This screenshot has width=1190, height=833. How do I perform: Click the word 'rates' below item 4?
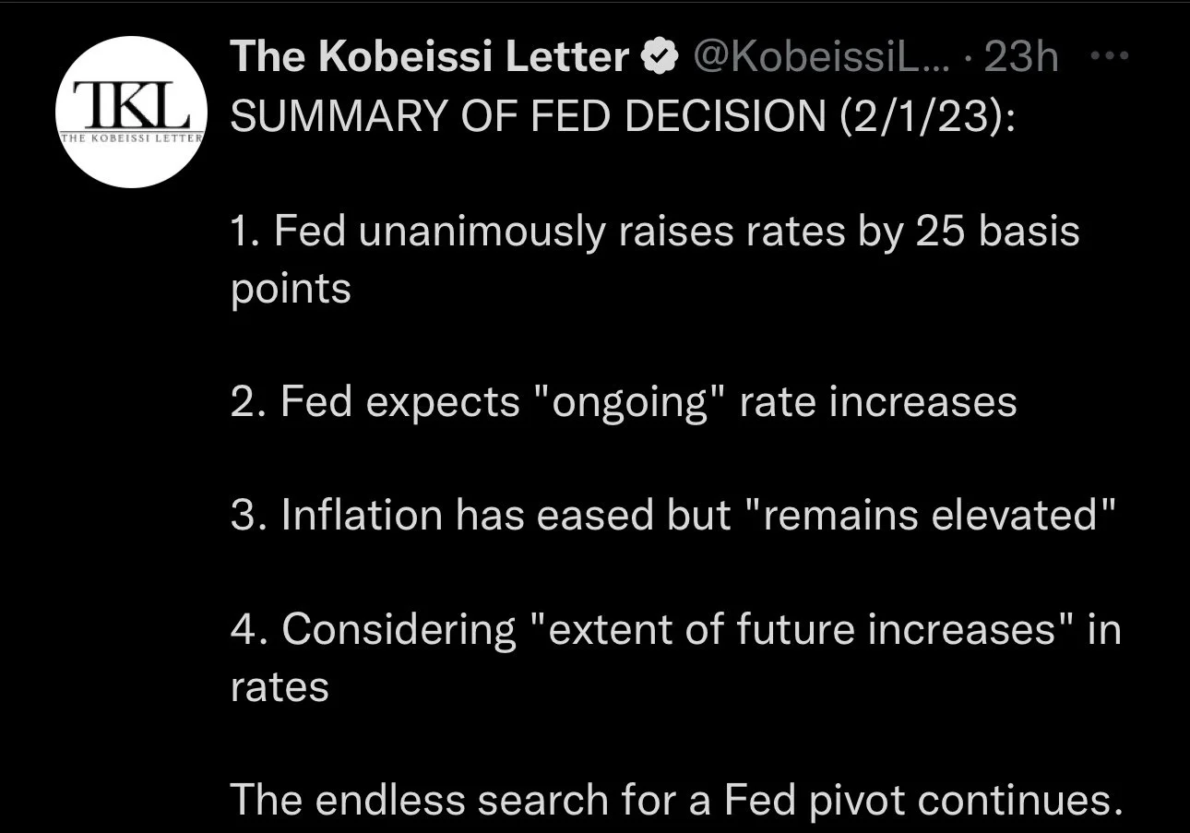point(280,687)
